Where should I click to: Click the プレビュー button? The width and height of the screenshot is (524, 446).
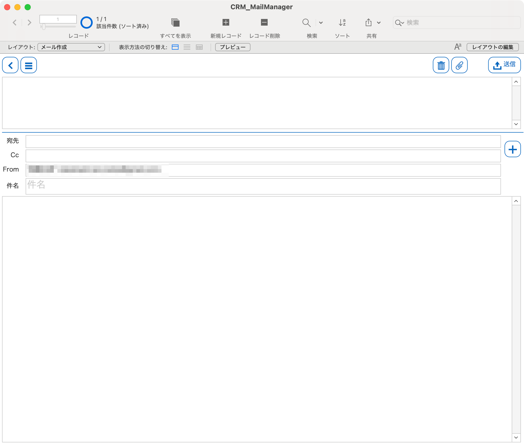pyautogui.click(x=233, y=47)
